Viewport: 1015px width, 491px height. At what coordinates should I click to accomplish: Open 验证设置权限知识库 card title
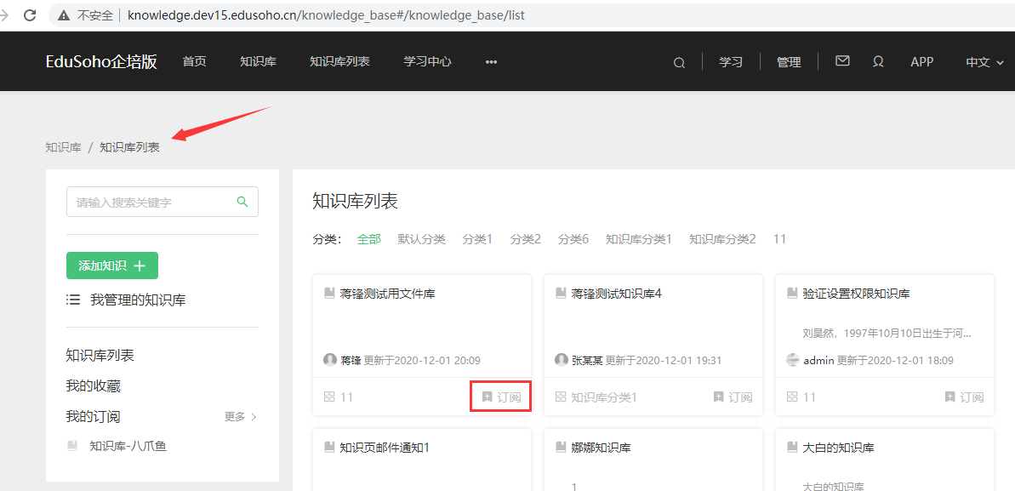click(x=857, y=294)
